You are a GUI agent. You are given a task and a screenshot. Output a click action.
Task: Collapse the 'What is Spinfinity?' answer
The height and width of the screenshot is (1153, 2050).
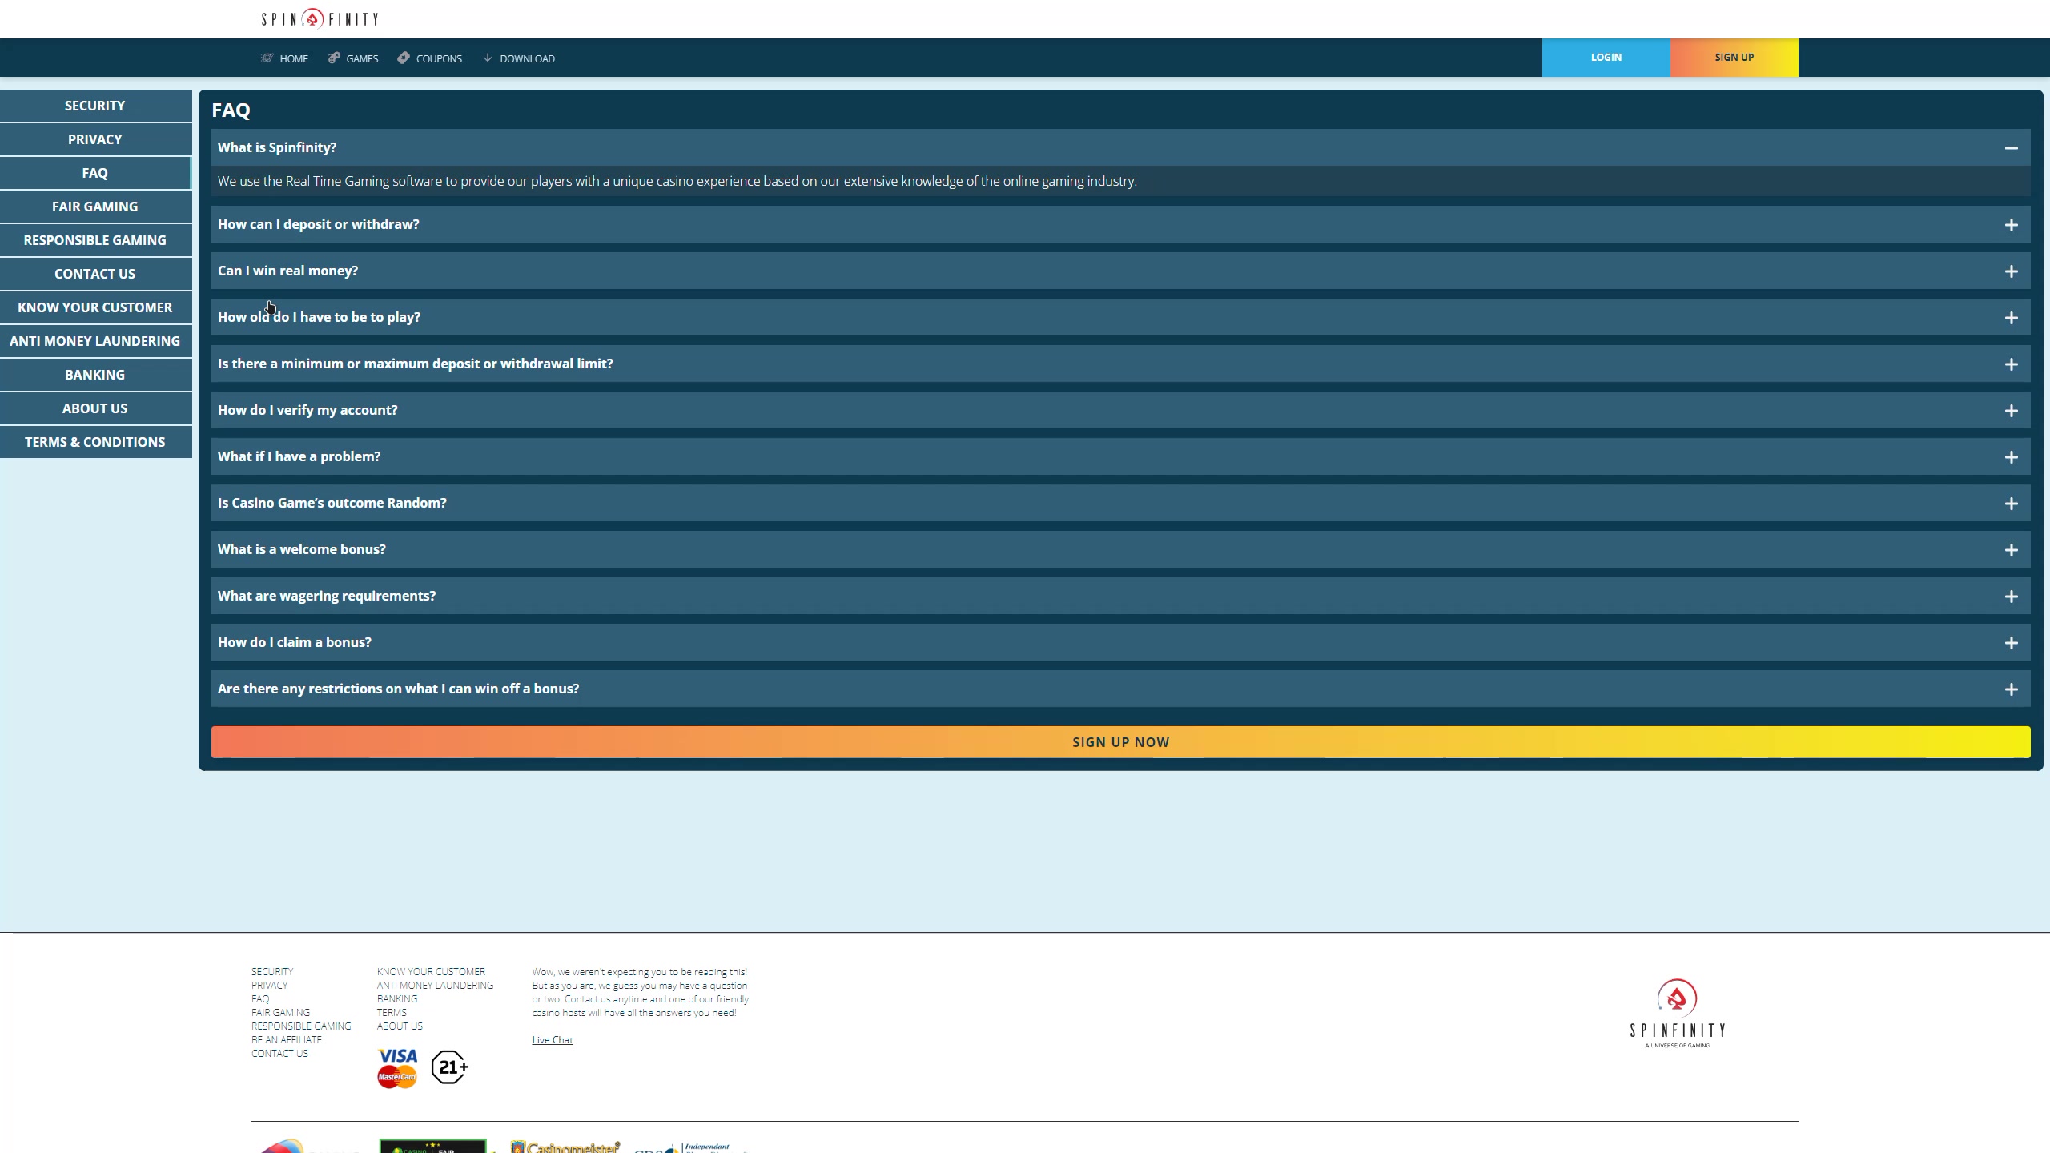2011,148
